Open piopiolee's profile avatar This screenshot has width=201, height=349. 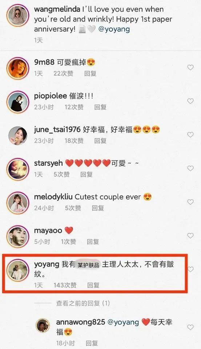[x=17, y=101]
